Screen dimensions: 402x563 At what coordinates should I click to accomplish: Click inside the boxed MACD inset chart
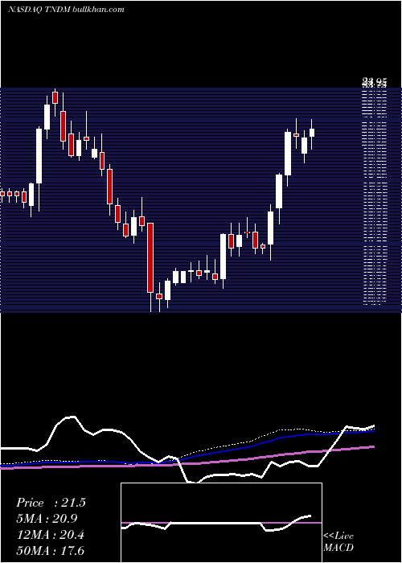point(221,523)
